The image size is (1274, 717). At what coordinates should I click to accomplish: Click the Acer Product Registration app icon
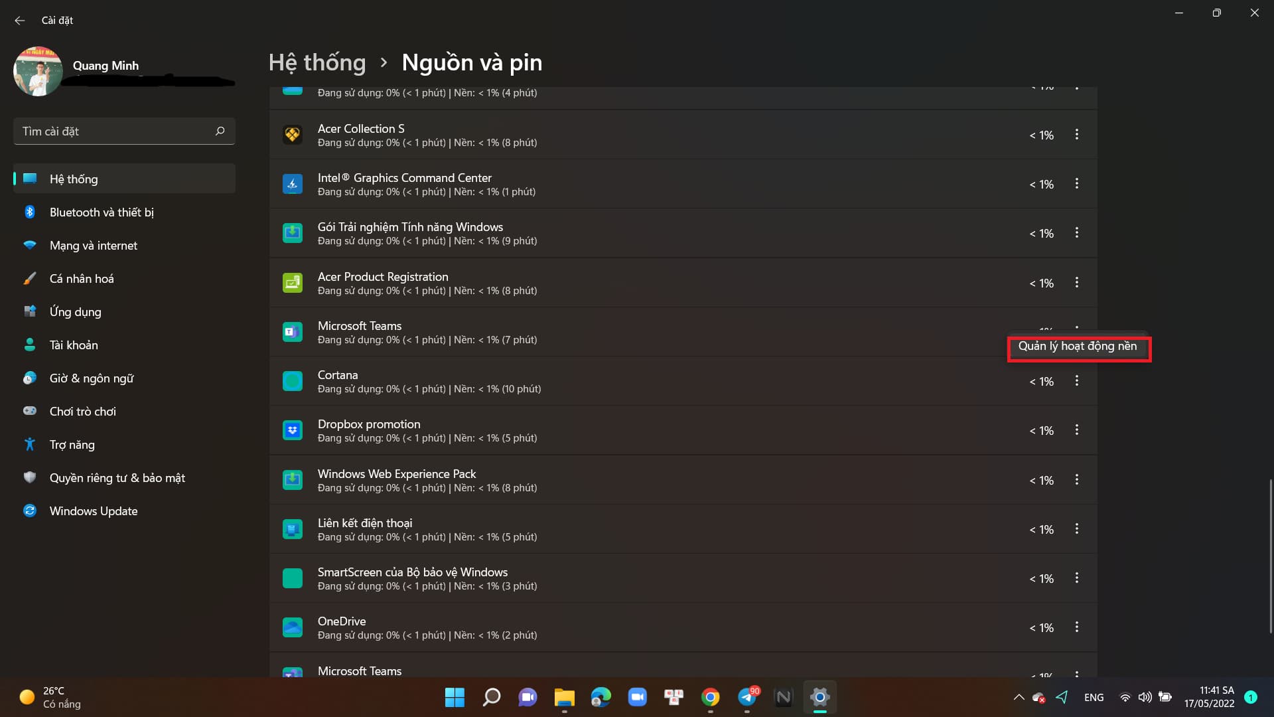click(x=293, y=283)
